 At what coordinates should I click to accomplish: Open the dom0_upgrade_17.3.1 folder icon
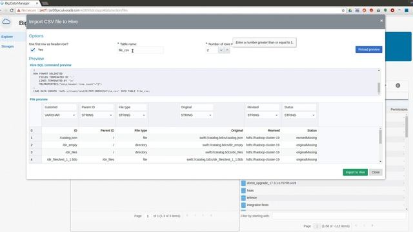243,183
